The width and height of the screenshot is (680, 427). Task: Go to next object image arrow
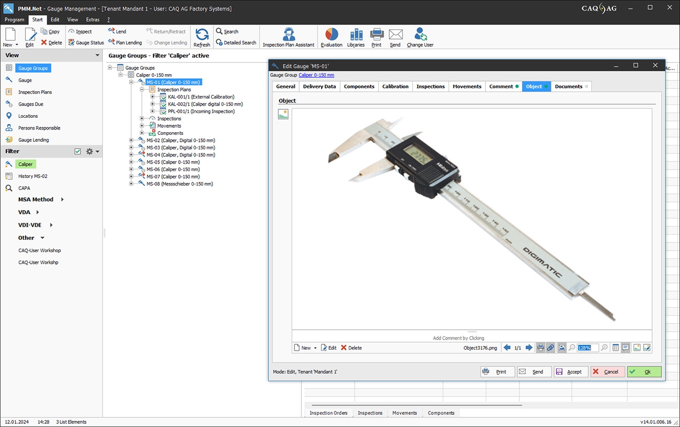529,348
